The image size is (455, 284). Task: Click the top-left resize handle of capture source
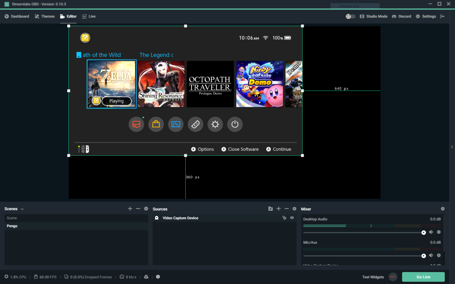tap(69, 26)
